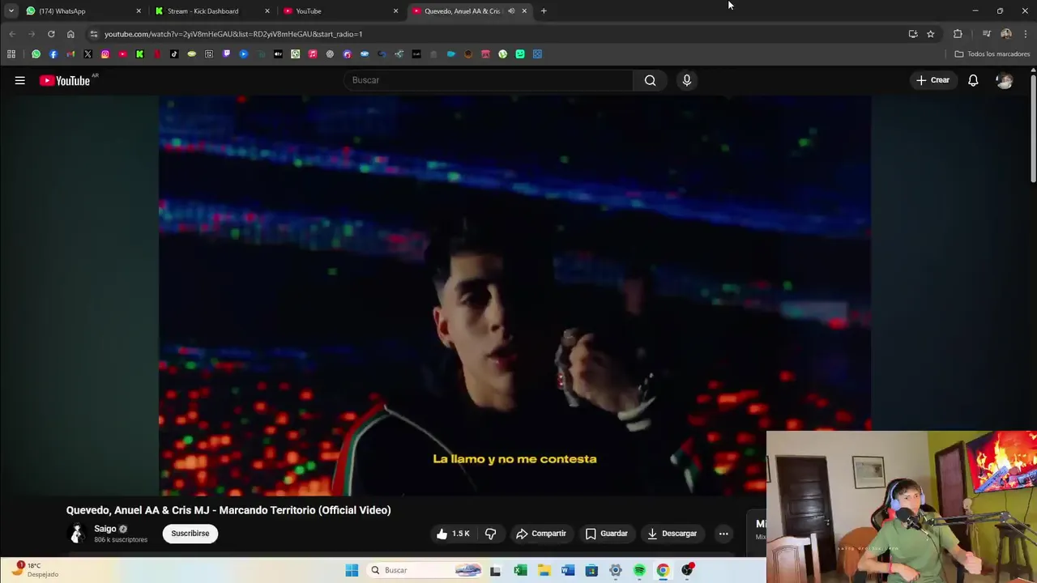The width and height of the screenshot is (1037, 583).
Task: Open Todos los marcadores folder
Action: point(992,54)
